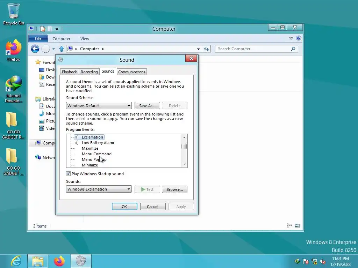Open GO GO GADGET R... folder

(x=13, y=125)
